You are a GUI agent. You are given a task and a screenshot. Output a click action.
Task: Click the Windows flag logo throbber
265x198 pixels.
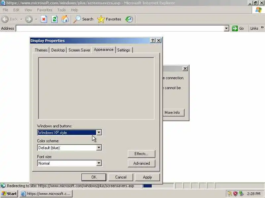tap(259, 10)
